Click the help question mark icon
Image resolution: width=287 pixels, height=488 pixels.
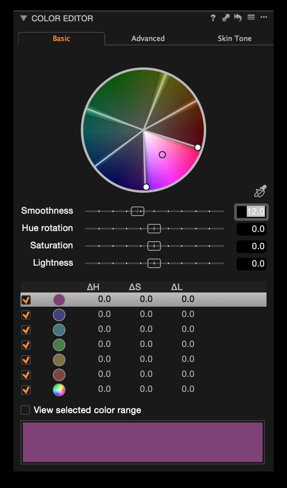[x=213, y=18]
